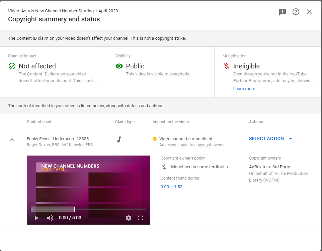Click 'Video cannot be monetised' text
This screenshot has height=251, width=322.
(x=186, y=139)
